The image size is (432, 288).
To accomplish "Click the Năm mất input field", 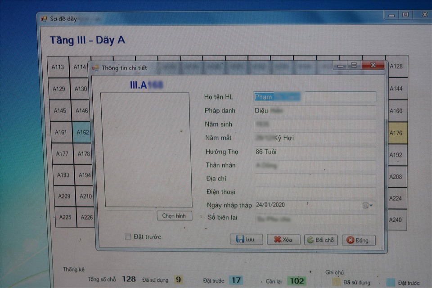I will click(x=315, y=138).
